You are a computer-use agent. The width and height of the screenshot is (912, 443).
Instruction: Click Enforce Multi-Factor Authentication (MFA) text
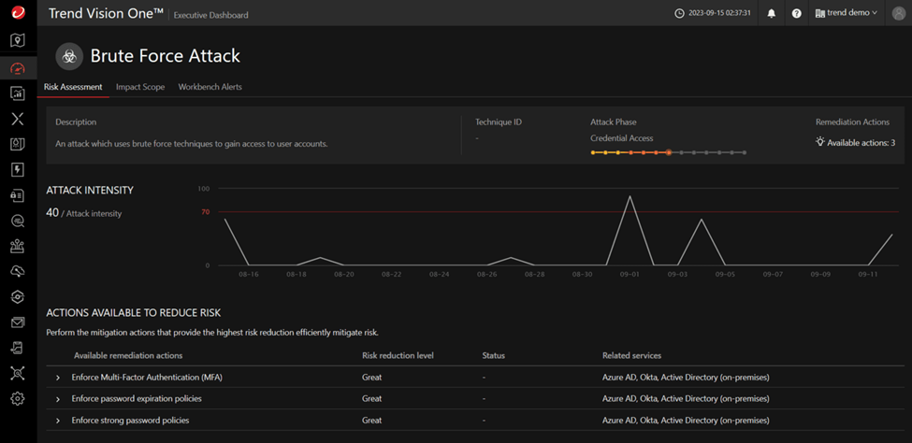tap(147, 378)
